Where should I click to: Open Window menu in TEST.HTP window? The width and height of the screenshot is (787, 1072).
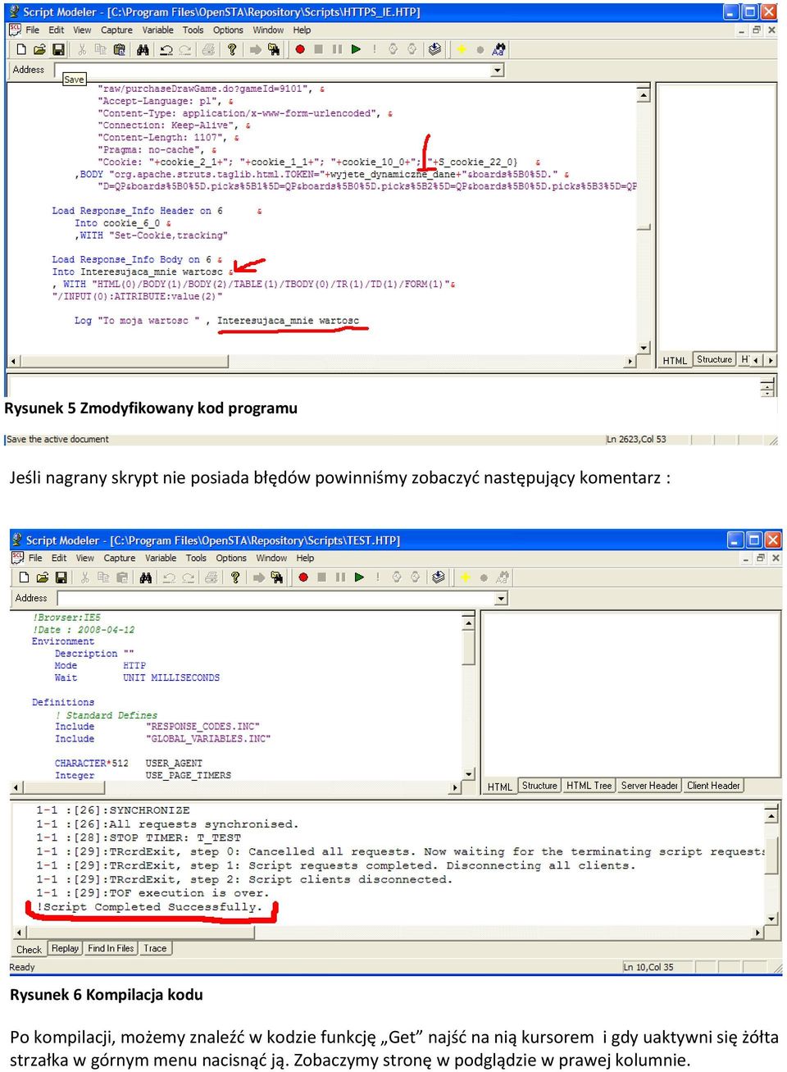271,559
